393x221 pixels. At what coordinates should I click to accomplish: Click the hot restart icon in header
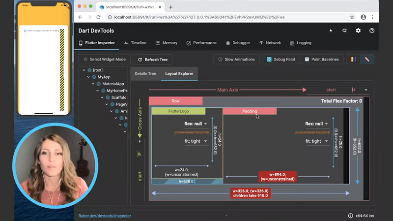pos(344,31)
